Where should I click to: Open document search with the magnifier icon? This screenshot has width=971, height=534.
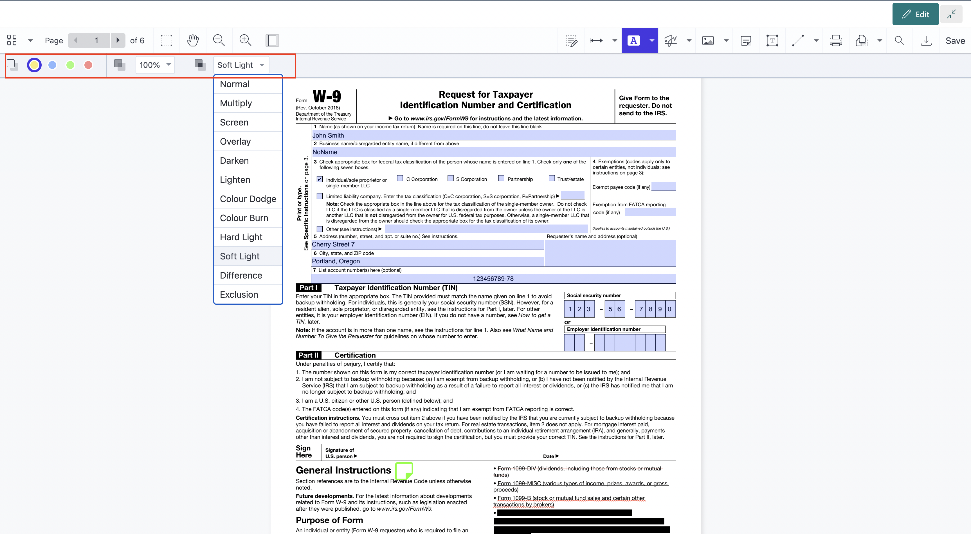(x=899, y=40)
